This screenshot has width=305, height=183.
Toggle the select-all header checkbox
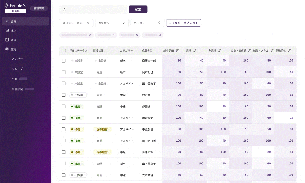click(63, 51)
